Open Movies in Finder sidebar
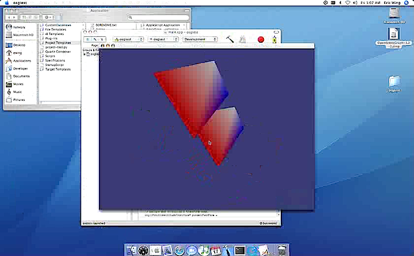The width and height of the screenshot is (414, 256). 15,84
